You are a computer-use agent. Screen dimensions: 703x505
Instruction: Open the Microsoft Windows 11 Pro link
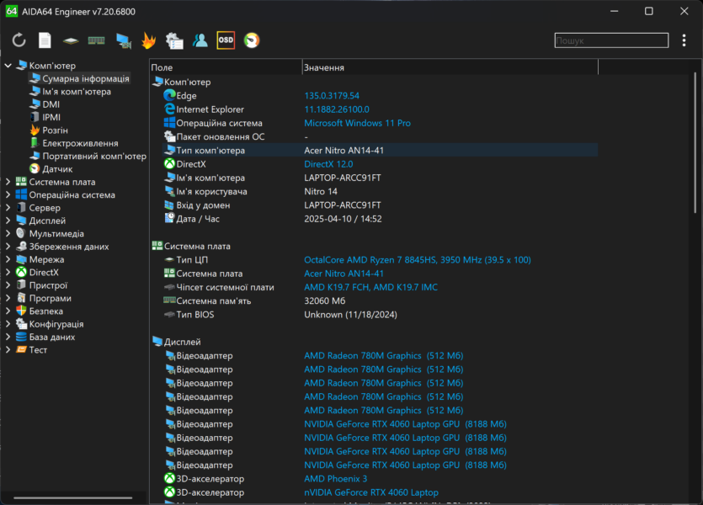coord(357,123)
